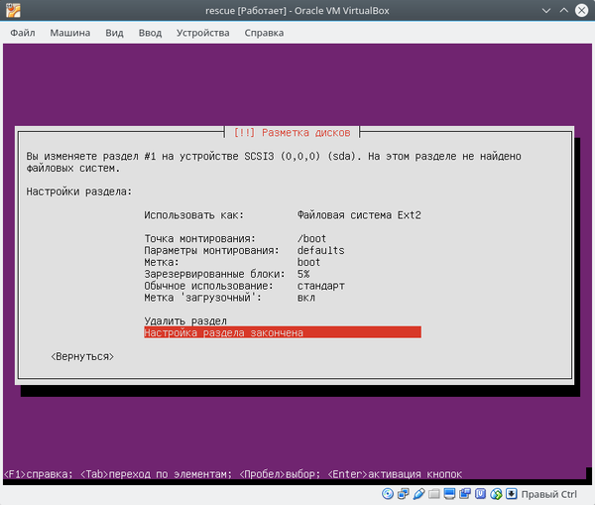Viewport: 595px width, 505px height.
Task: Click the optical disk status icon
Action: [388, 494]
